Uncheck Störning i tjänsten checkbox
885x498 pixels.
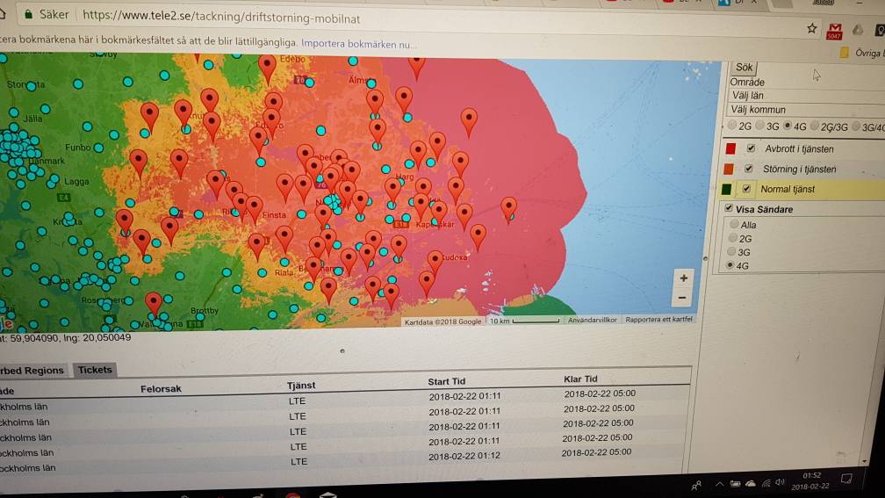[x=748, y=169]
